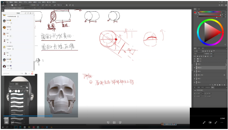Screen dimensions: 228x130
Task: Click the skip forward playback icon
Action: pyautogui.click(x=120, y=123)
